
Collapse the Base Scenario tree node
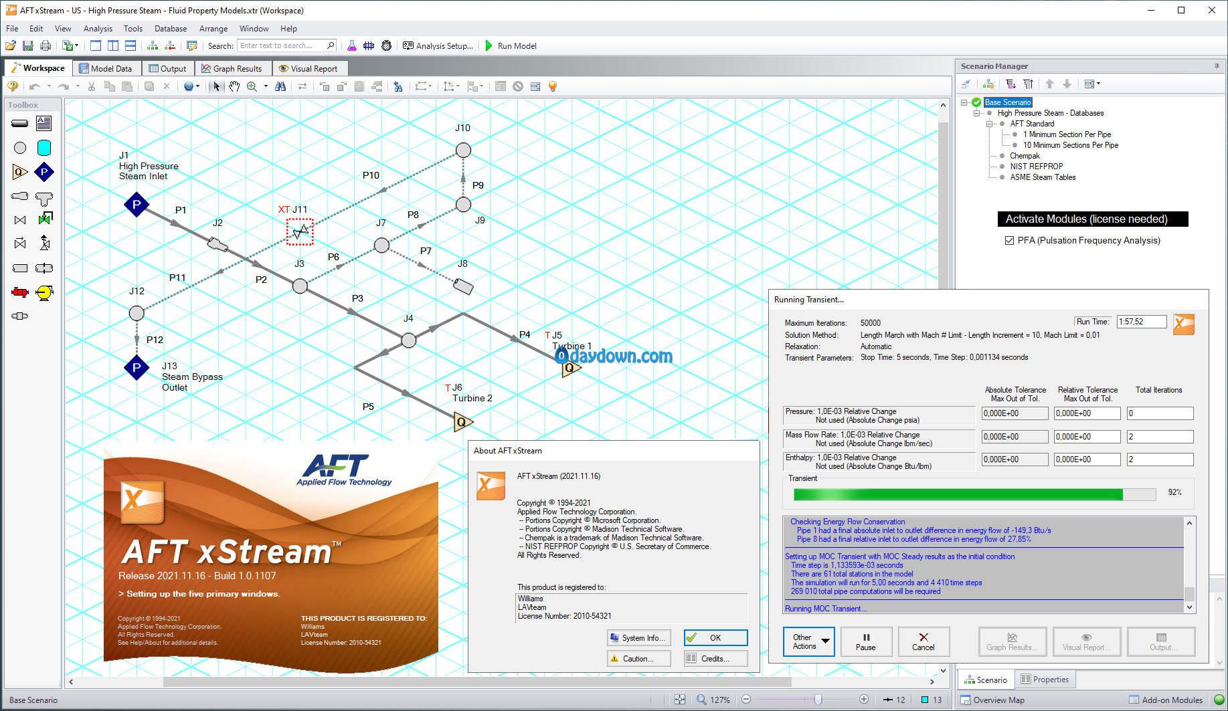tap(964, 102)
